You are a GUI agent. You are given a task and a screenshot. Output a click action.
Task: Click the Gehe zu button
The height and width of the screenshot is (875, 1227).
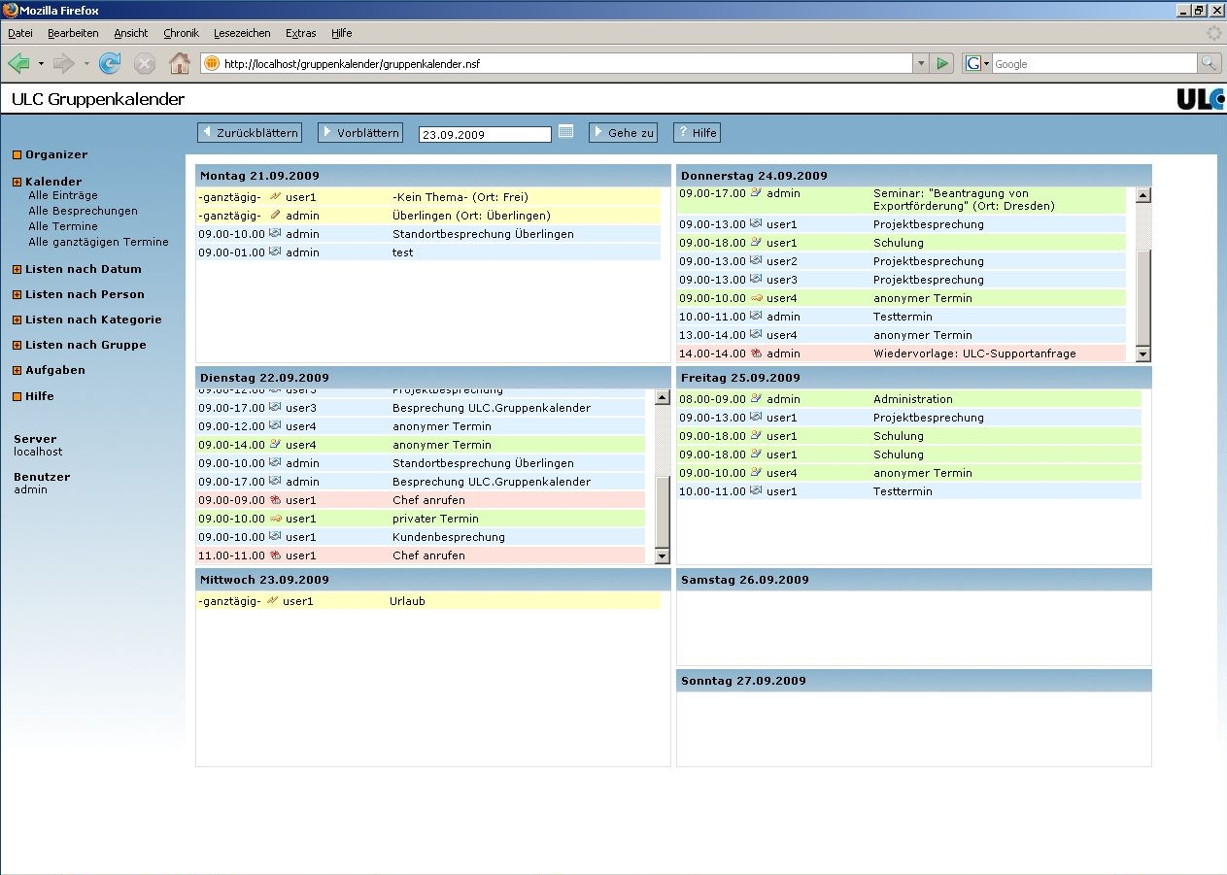[624, 133]
